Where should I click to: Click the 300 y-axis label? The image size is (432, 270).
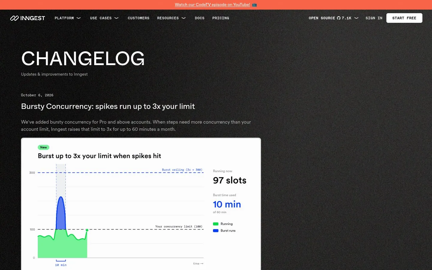32,173
